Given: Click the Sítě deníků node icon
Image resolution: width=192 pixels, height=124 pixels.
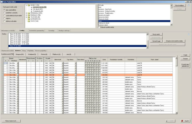Looking at the screenshot, I should (31, 9).
